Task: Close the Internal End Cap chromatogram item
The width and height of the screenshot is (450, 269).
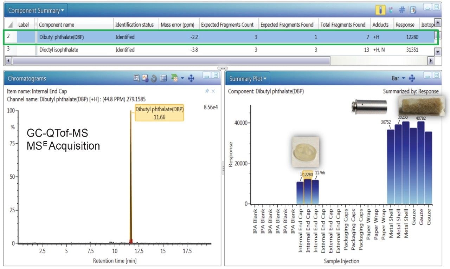Action: point(213,91)
